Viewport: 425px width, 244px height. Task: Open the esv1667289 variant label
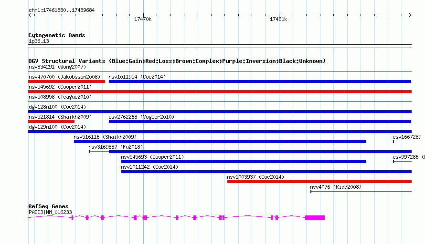click(407, 137)
